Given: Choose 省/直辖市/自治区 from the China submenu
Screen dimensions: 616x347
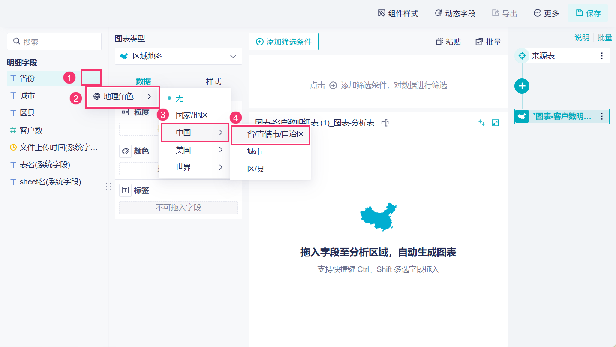Looking at the screenshot, I should 270,134.
